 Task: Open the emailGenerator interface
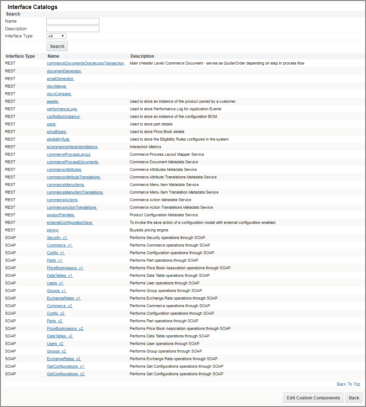[61, 79]
